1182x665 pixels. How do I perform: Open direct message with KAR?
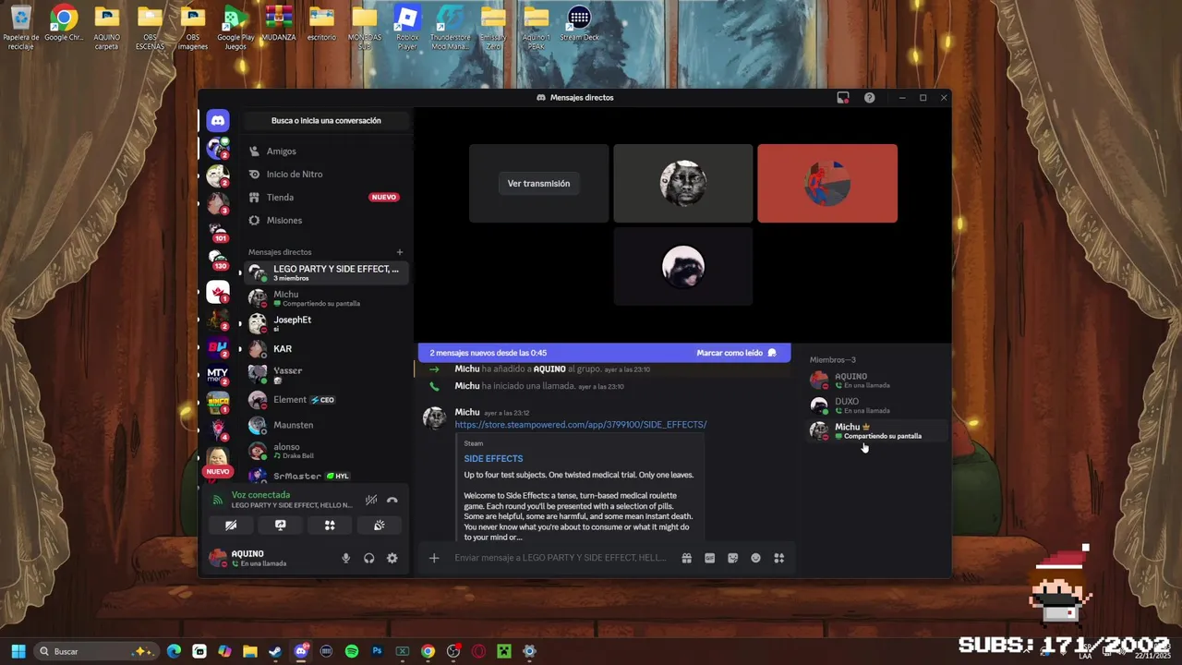pyautogui.click(x=325, y=349)
